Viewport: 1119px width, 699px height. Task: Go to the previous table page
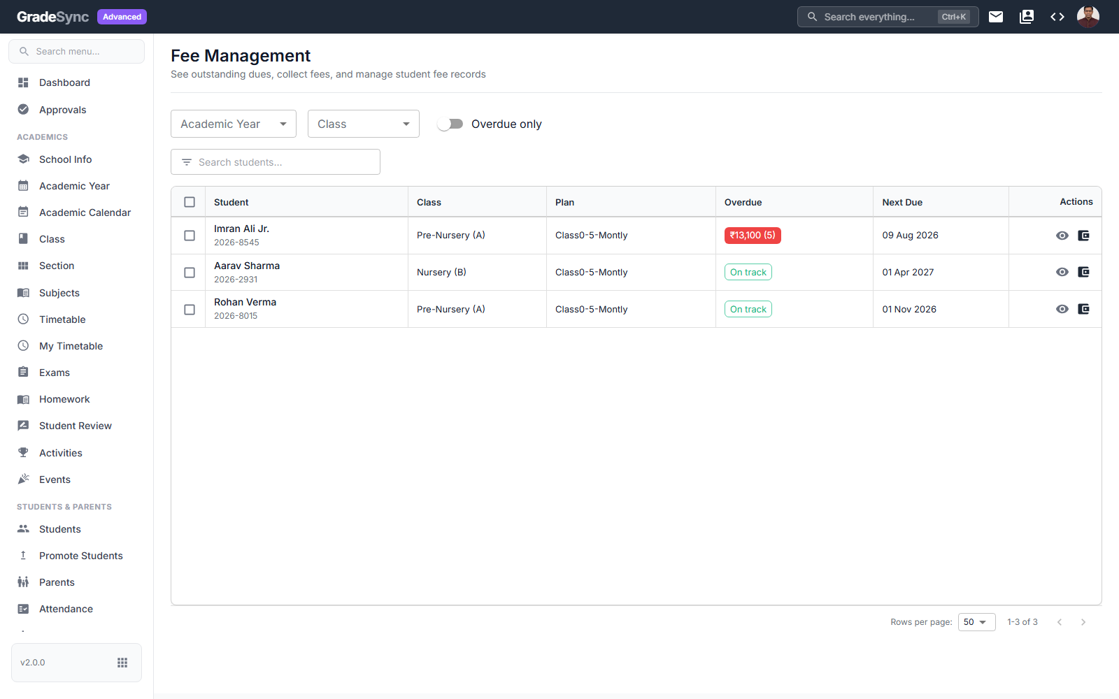point(1060,622)
